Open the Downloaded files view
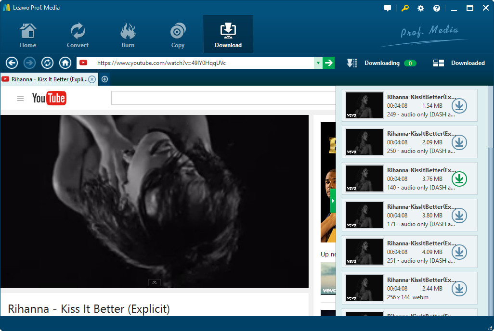Screen dimensions: 494x331 click(459, 63)
